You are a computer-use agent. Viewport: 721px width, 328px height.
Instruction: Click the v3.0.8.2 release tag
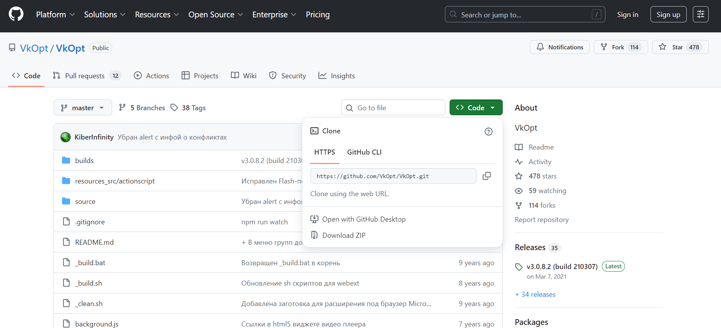click(x=562, y=266)
